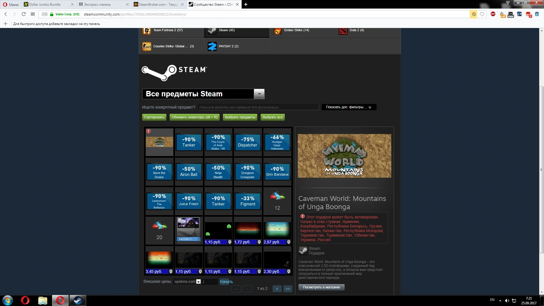Go forward in browser history
The image size is (544, 306).
click(x=14, y=14)
